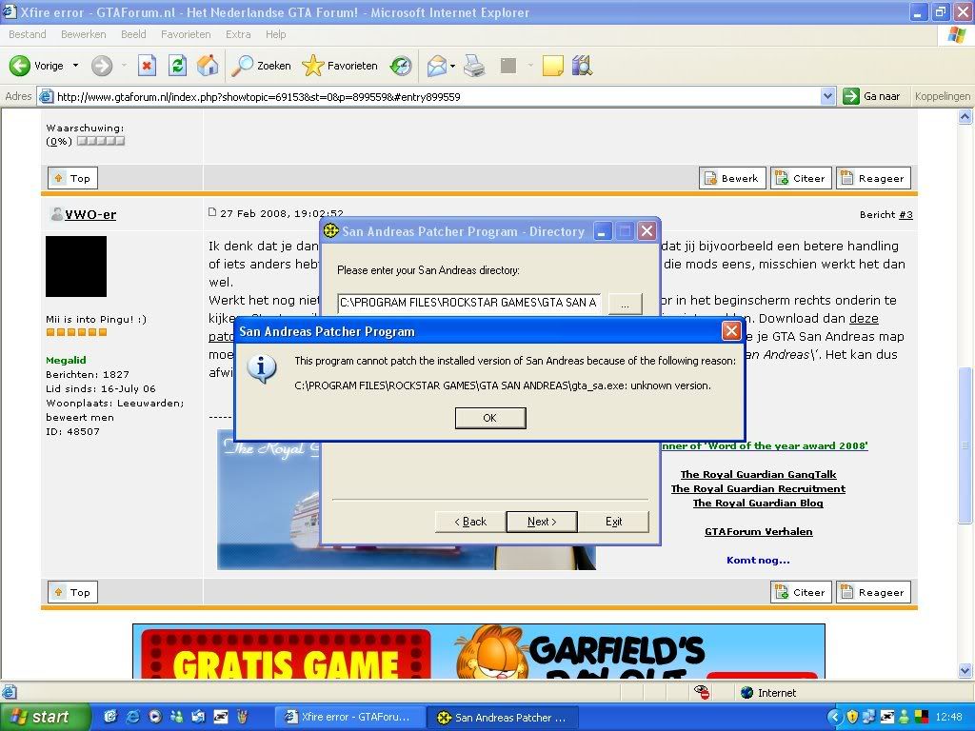Click the Garfield Gratis Game banner
Viewport: 975px width, 731px height.
pyautogui.click(x=479, y=651)
